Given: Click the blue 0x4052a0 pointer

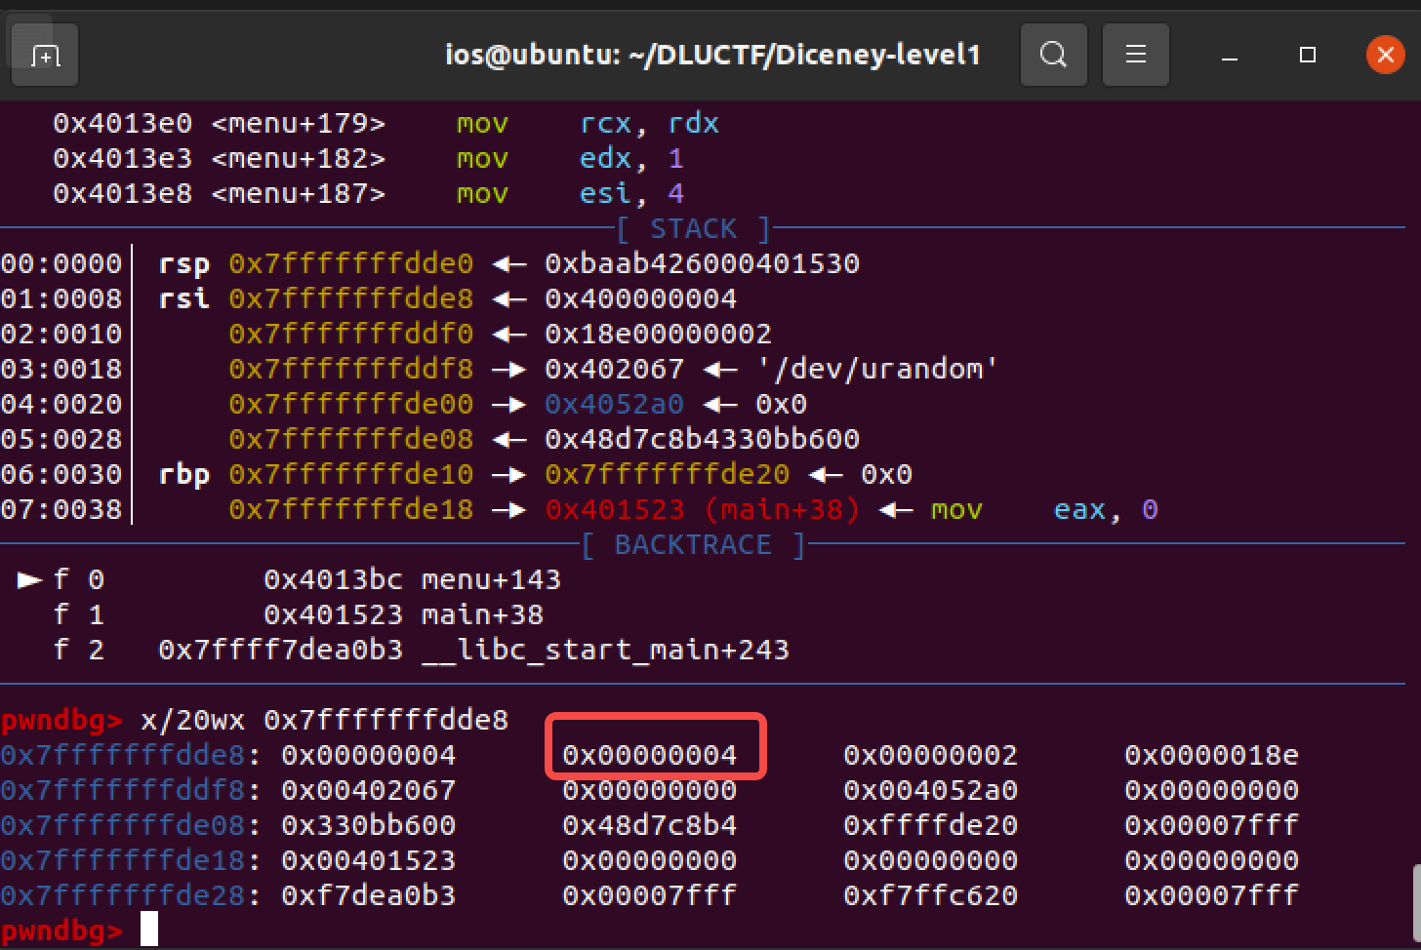Looking at the screenshot, I should coord(615,405).
